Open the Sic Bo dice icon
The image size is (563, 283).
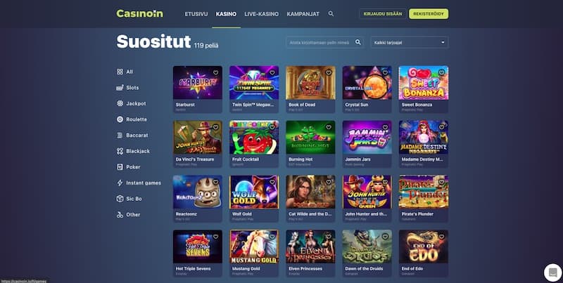tap(120, 199)
